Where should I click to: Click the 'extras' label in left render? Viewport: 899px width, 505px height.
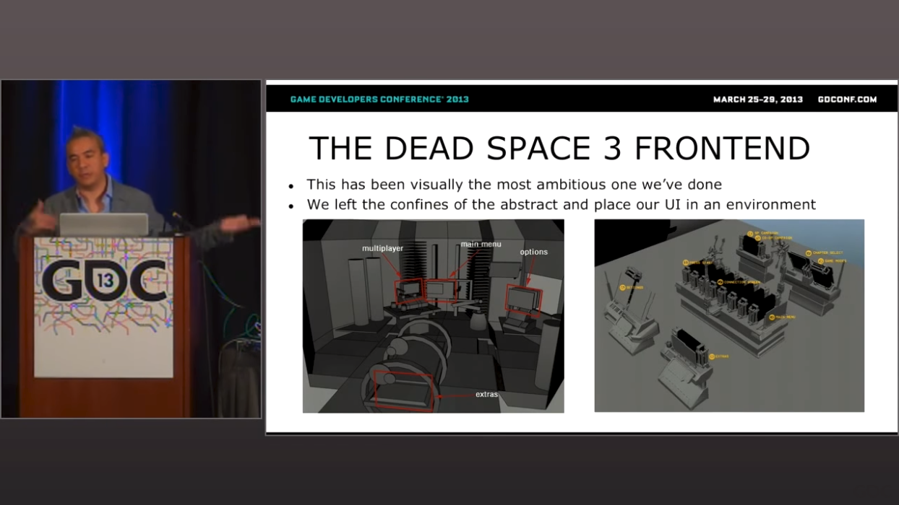486,395
